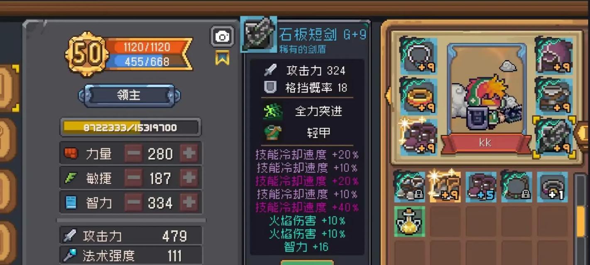This screenshot has height=265, width=590.
Task: Increase 敏捷 with the plus button
Action: (189, 178)
